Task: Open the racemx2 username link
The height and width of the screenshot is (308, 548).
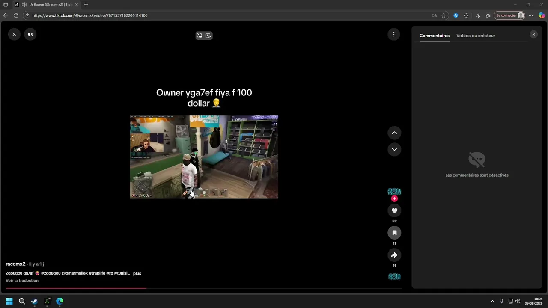Action: coord(15,264)
